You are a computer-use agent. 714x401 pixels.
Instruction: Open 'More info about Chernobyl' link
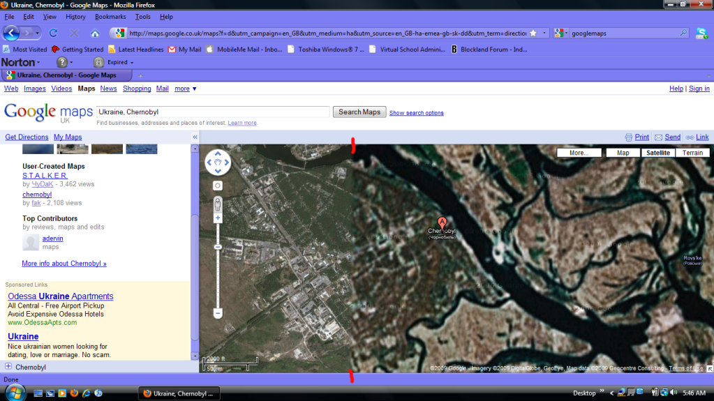(64, 264)
